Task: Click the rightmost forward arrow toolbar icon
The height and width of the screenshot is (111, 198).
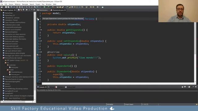Action: (x=98, y=7)
